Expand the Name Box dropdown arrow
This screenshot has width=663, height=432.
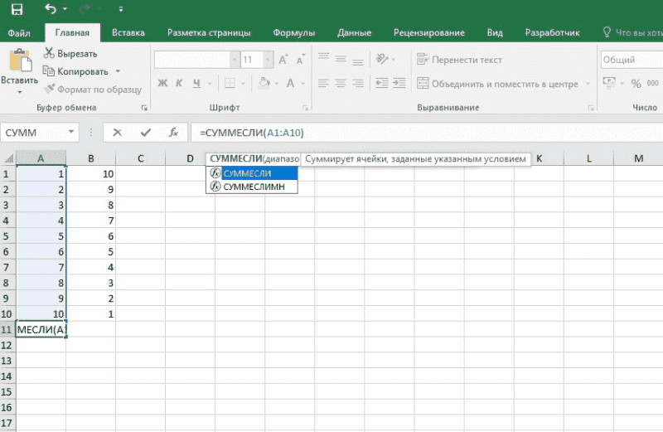pos(72,133)
